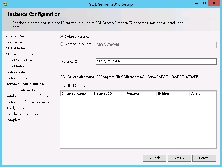This screenshot has width=222, height=167.
Task: Close the SQL Server 2016 Setup window
Action: pyautogui.click(x=214, y=3)
